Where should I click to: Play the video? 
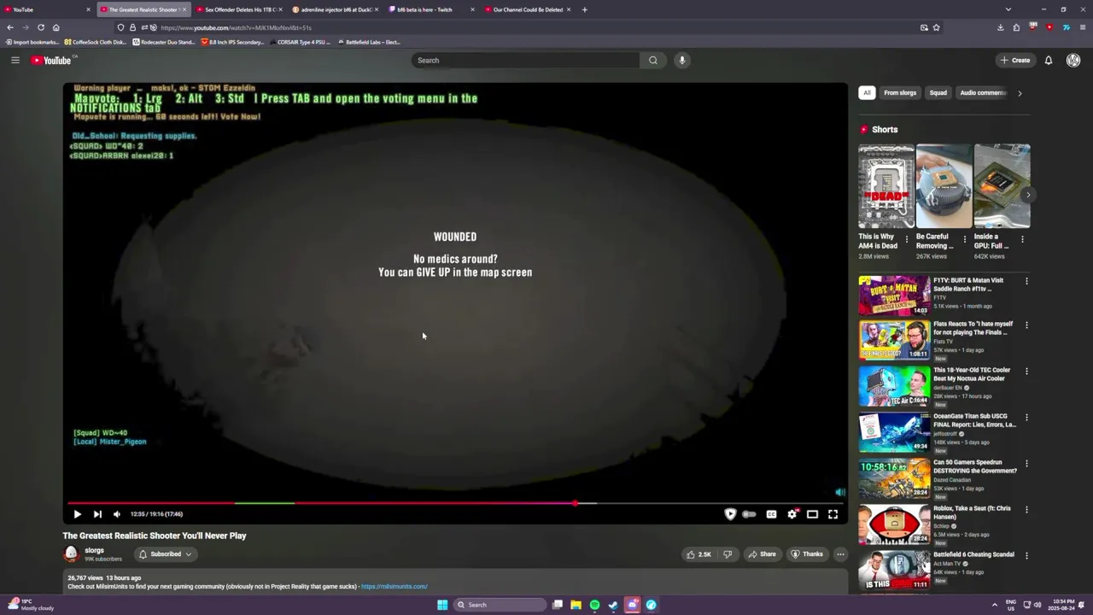[77, 514]
